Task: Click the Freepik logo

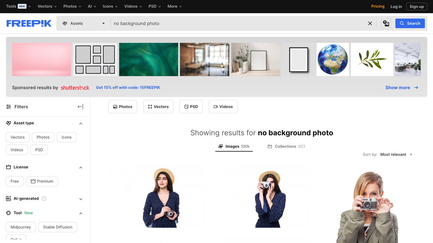Action: [29, 23]
